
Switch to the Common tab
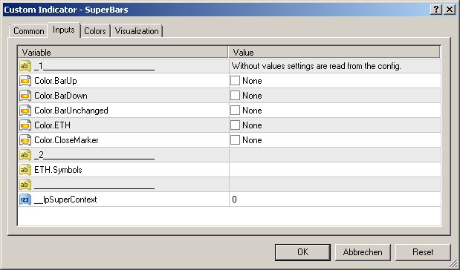29,31
